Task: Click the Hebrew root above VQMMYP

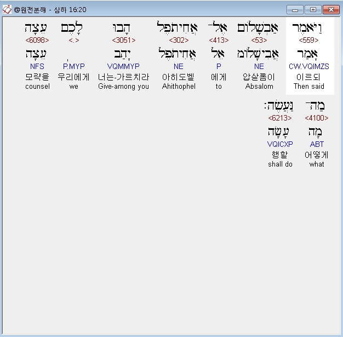Action: pos(123,54)
